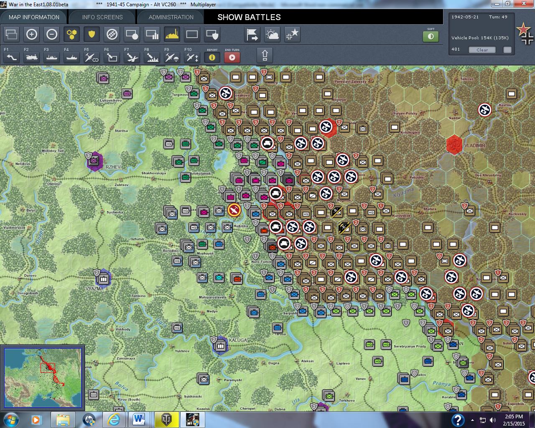The width and height of the screenshot is (535, 428).
Task: Select F2 rail transport locomotive icon
Action: pyautogui.click(x=32, y=57)
